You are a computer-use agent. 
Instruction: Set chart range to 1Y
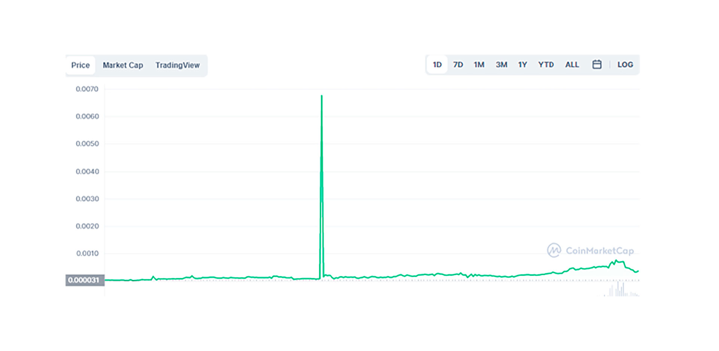(x=522, y=65)
